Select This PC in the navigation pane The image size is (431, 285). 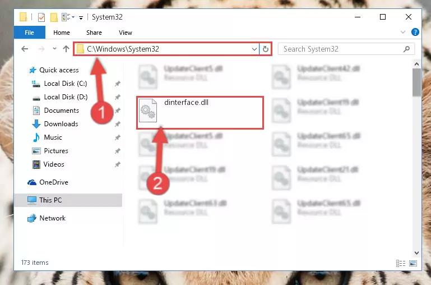click(68, 200)
